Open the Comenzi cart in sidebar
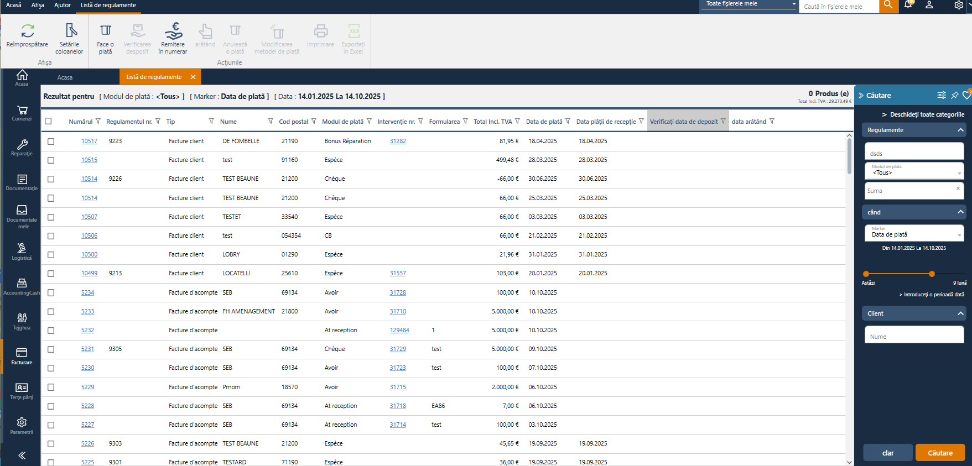 pos(22,113)
